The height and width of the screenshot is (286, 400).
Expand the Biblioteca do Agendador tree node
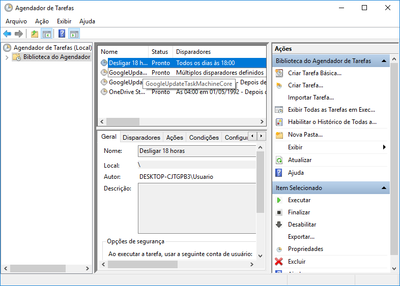pos(7,57)
